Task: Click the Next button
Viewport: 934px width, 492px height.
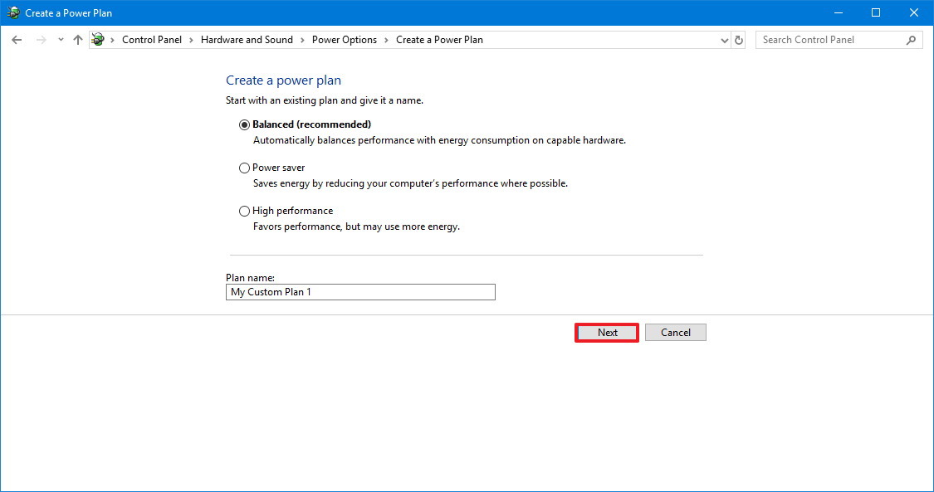Action: (x=606, y=332)
